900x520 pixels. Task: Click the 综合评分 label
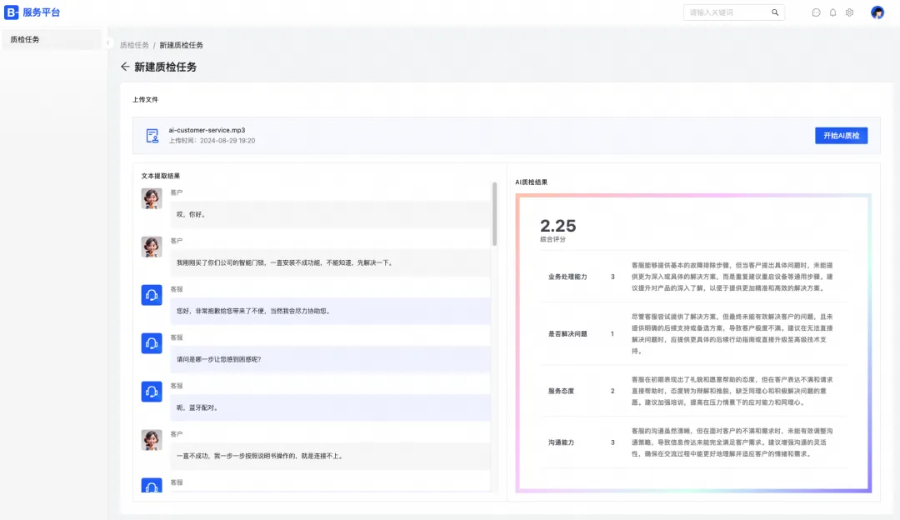click(552, 239)
